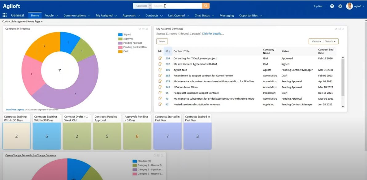This screenshot has height=180, width=367.
Task: Click the General workspace label
Action: tap(18, 15)
